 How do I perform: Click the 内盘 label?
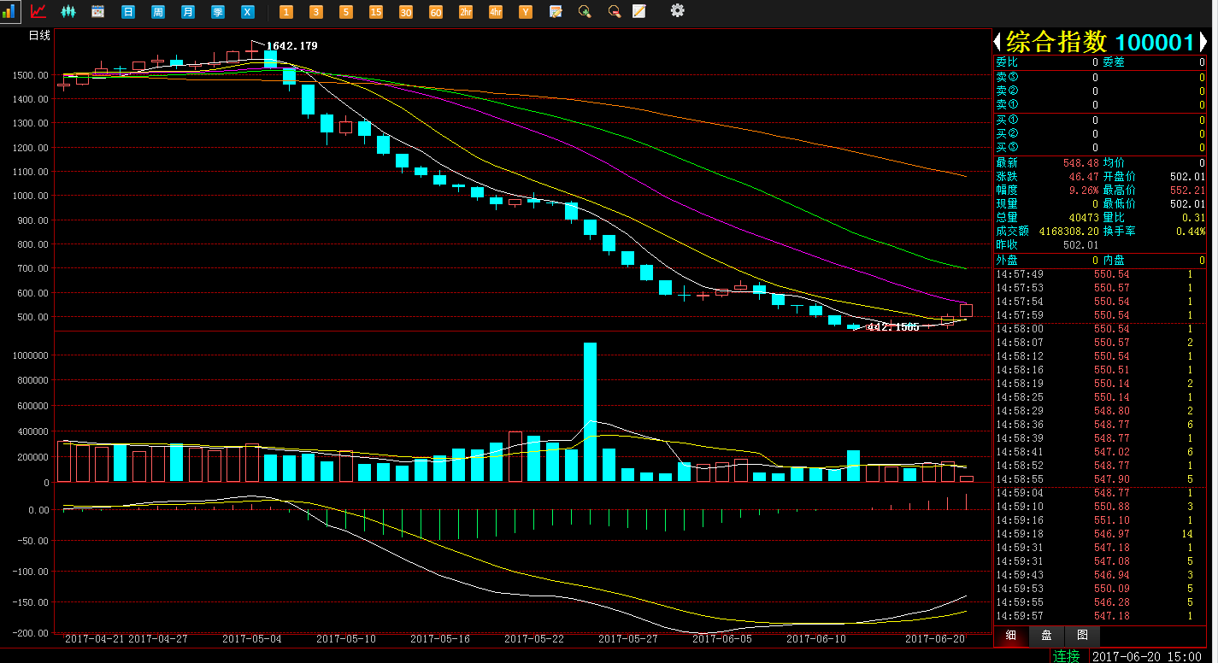pos(1114,260)
